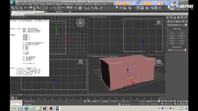Open the Modifiers menu
This screenshot has height=111, width=198.
pyautogui.click(x=50, y=4)
